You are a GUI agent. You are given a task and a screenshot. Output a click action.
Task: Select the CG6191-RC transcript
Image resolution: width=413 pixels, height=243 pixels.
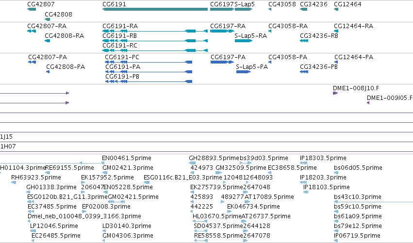pos(155,50)
